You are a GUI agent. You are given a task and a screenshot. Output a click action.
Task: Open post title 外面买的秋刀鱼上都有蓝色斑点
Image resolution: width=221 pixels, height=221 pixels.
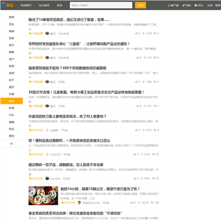coord(68,117)
